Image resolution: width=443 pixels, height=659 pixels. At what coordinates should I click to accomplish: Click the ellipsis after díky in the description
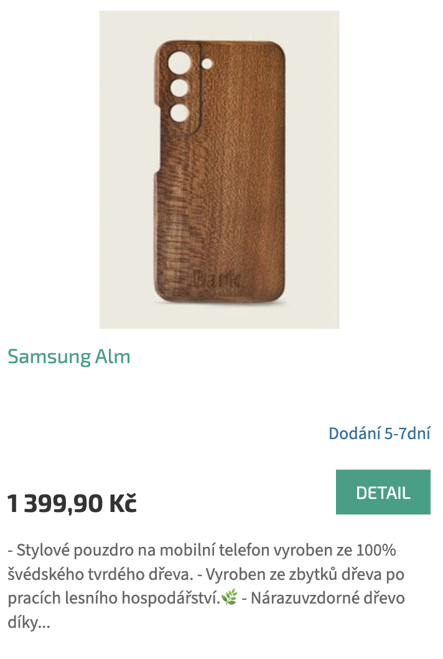[x=44, y=622]
